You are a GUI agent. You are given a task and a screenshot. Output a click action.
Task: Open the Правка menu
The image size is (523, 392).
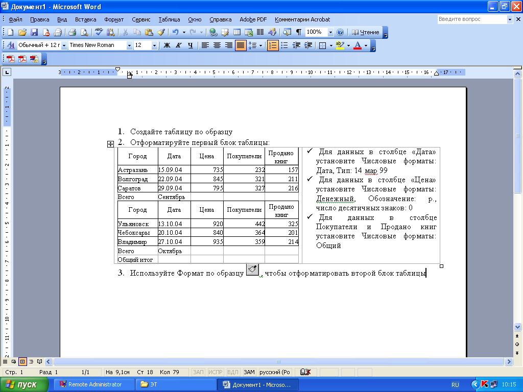[x=40, y=19]
